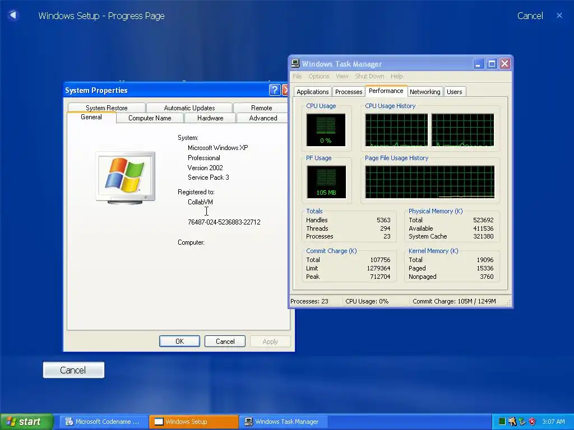
Task: Click the second CPU Usage History graph
Action: point(462,130)
